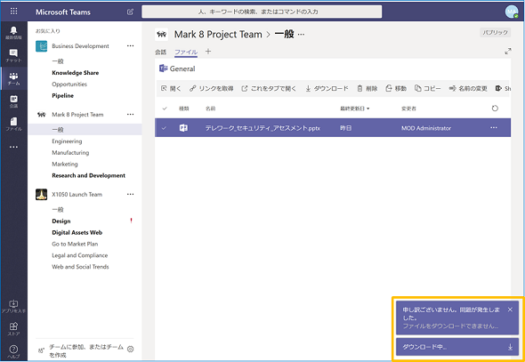The image size is (525, 362).
Task: Toggle checkmark on the pptx file row
Action: click(x=164, y=128)
